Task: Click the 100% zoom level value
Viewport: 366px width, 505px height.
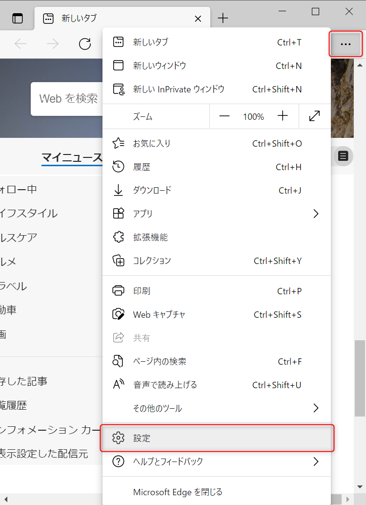Action: pos(253,116)
